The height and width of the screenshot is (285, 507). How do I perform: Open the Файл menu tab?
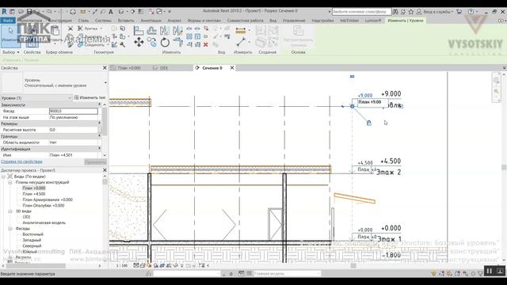(7, 21)
